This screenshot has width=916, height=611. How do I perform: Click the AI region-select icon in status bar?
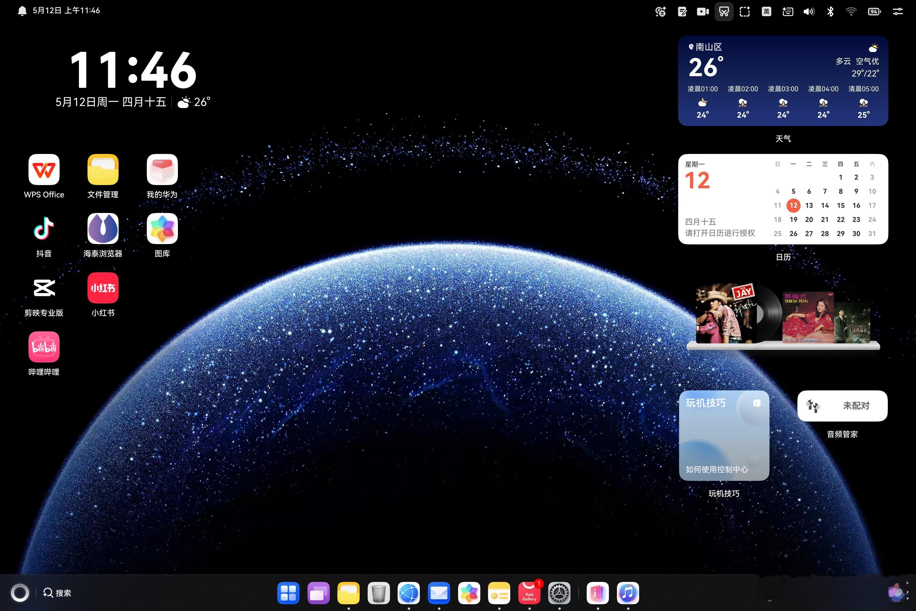(745, 12)
